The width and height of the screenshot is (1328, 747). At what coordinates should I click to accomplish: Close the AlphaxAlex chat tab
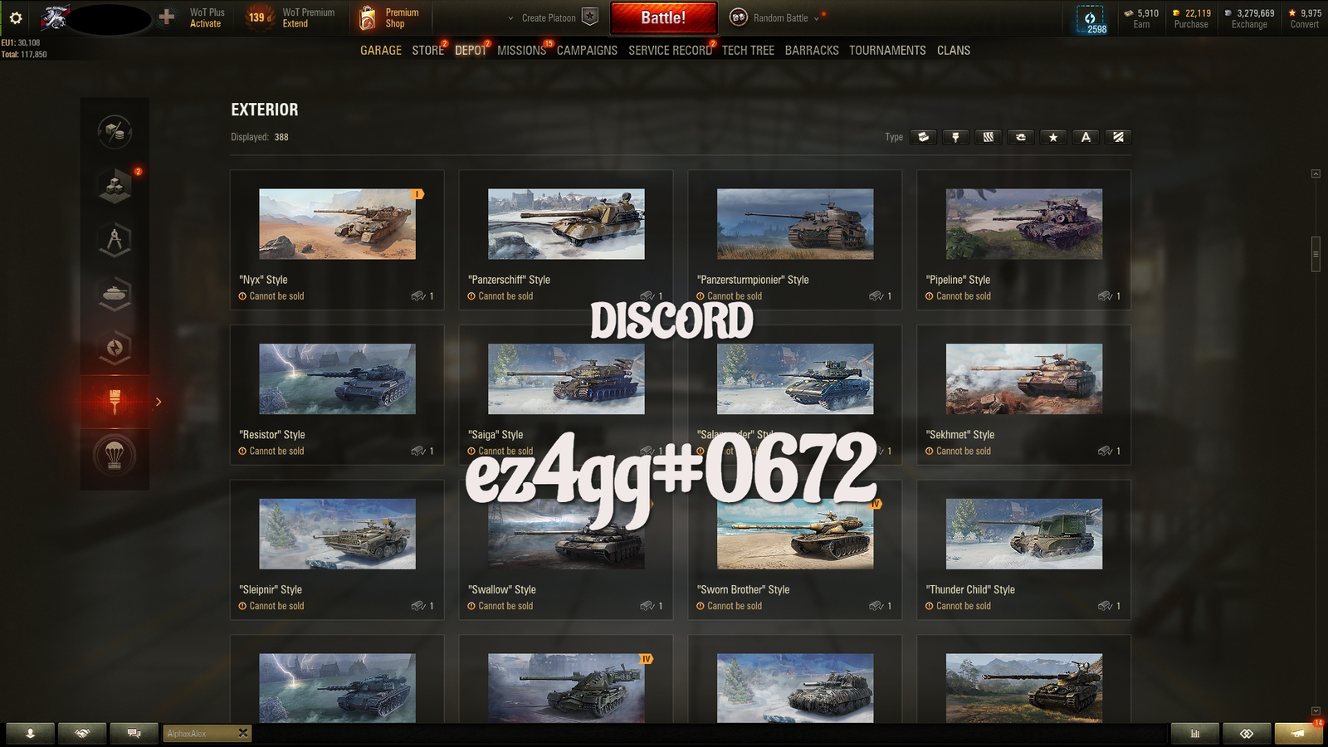click(x=242, y=734)
